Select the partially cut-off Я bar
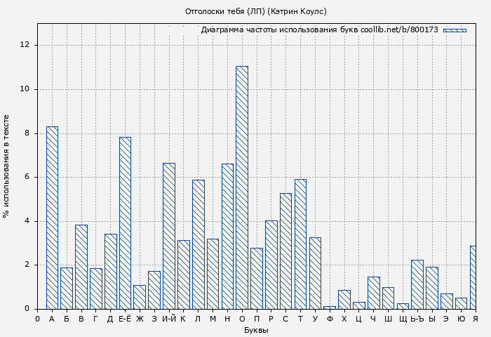The image size is (491, 337). tap(473, 277)
